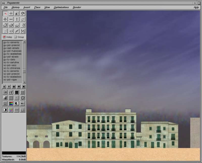This screenshot has width=202, height=163.
Task: Open the Help menu
Action: [196, 7]
